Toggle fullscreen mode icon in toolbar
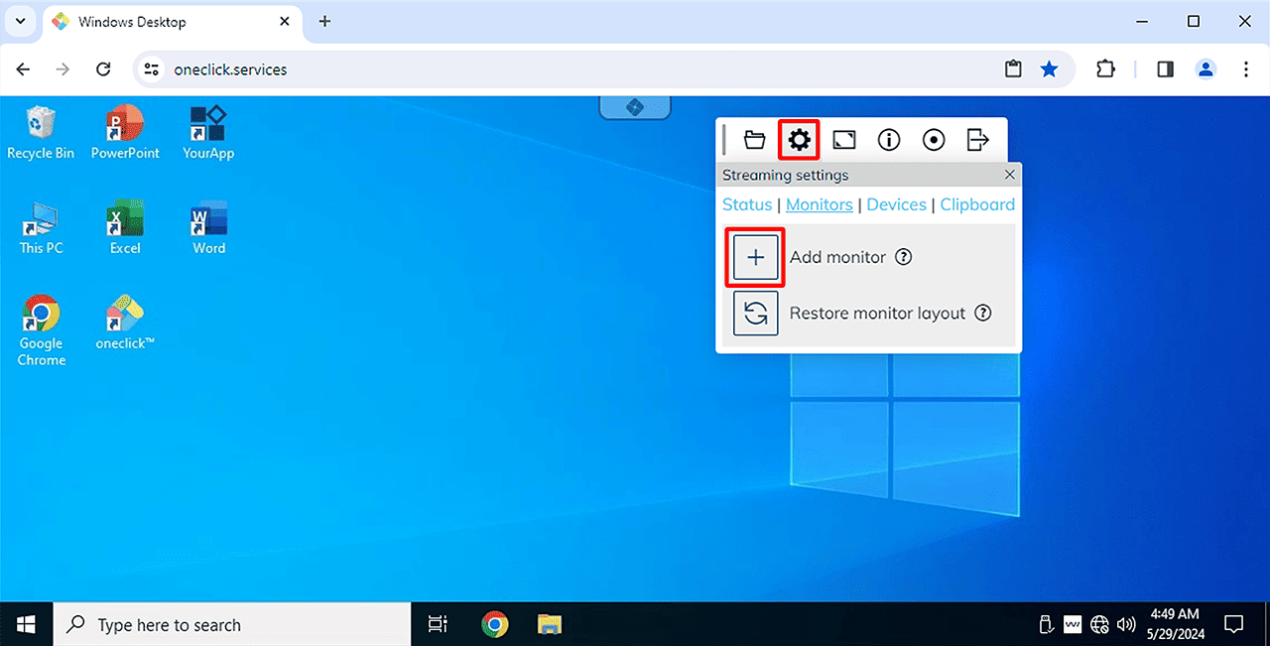Screen dimensions: 1270x646 coord(843,140)
